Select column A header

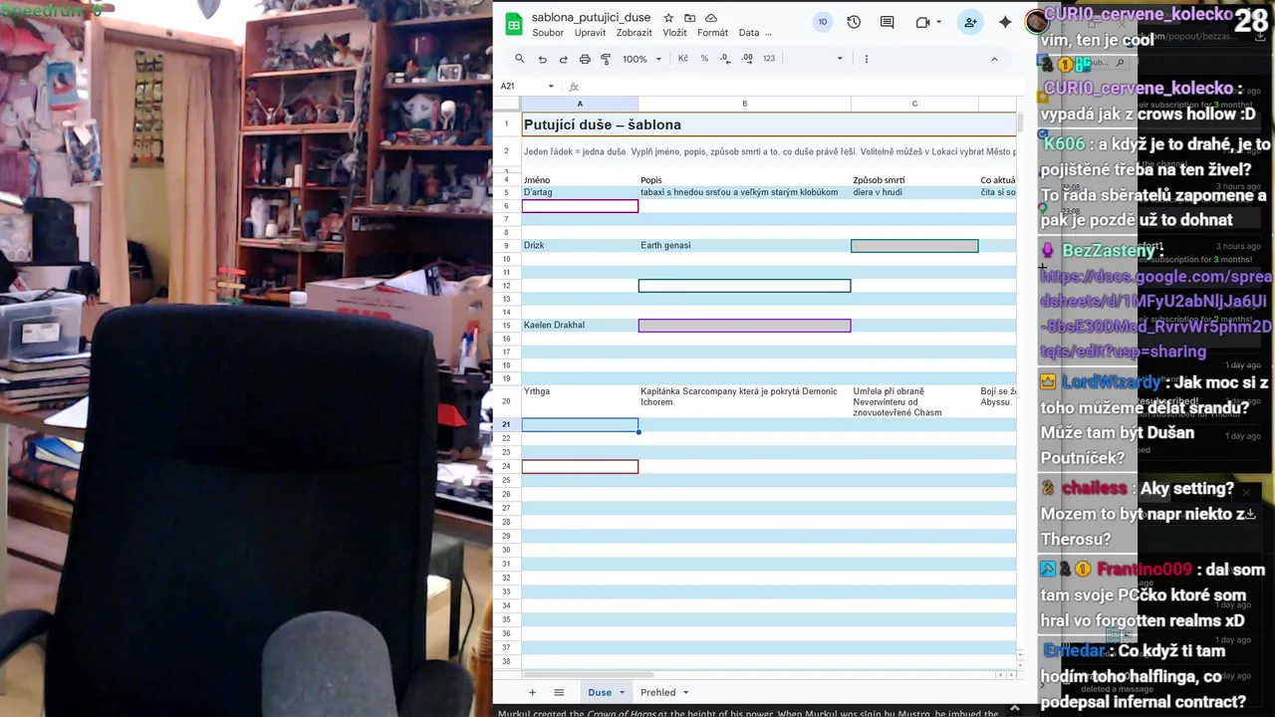point(580,104)
